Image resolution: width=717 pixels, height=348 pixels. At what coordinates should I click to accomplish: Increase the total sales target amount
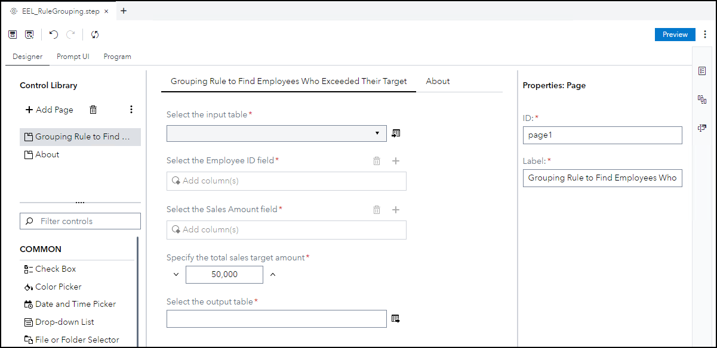tap(273, 275)
